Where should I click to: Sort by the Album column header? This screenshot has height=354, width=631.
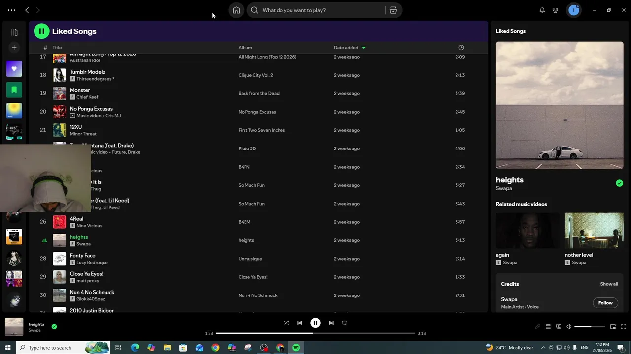pos(245,48)
